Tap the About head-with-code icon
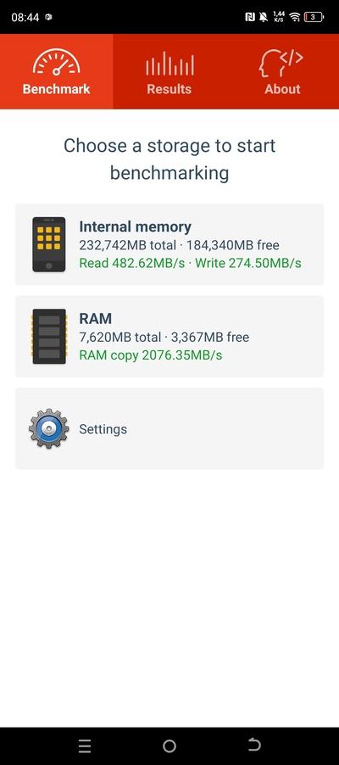Screen dimensions: 339x765 (281, 63)
